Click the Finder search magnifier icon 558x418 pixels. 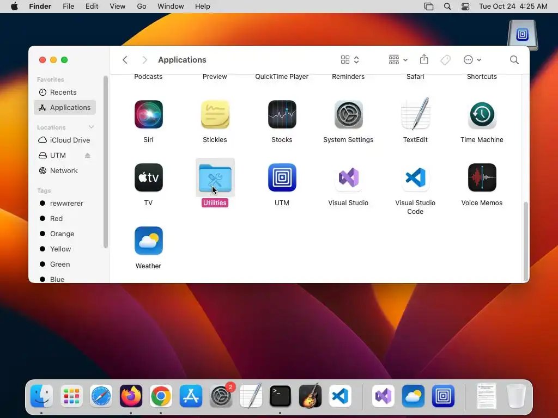click(x=514, y=60)
